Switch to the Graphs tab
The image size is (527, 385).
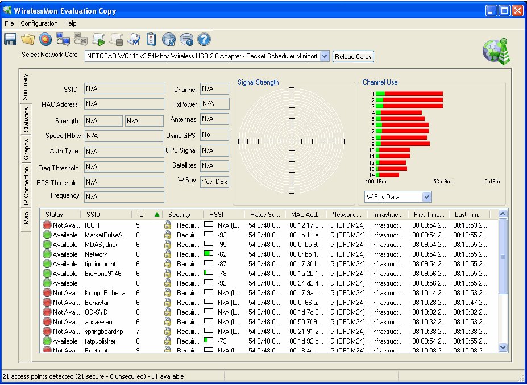(26, 149)
